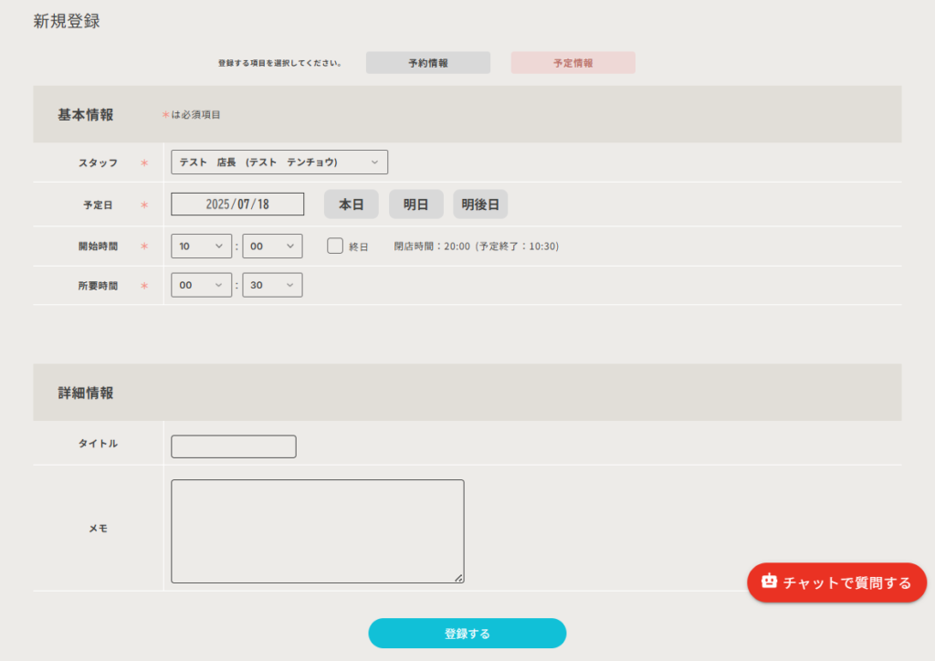The height and width of the screenshot is (661, 935).
Task: Set the date with the 明日 button
Action: pyautogui.click(x=415, y=205)
